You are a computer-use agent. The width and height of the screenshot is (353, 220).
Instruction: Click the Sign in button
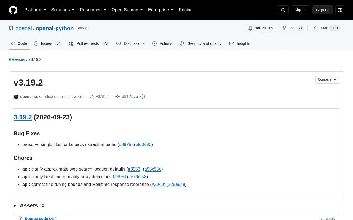300,10
